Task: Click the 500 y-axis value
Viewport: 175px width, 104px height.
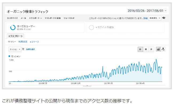Action: click(10, 71)
